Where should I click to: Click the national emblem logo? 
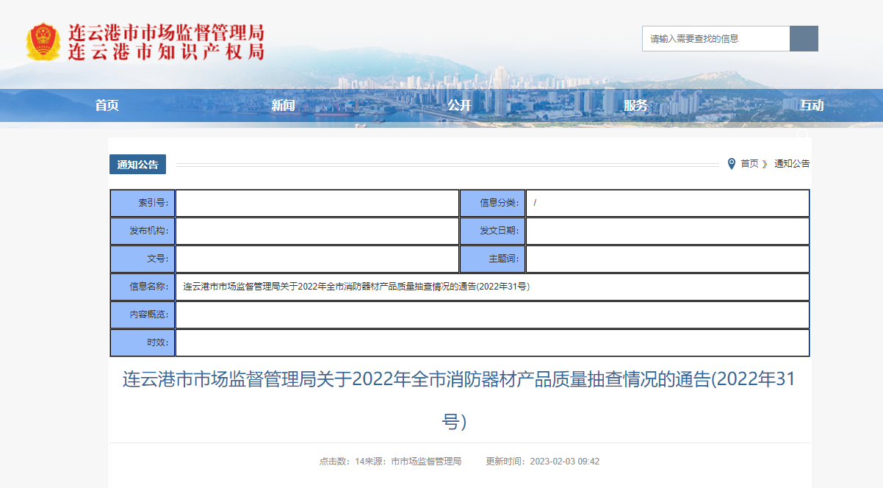[x=43, y=42]
